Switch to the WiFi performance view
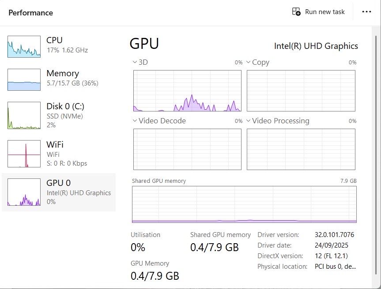Screen dimensions: 381x289 tap(56, 144)
